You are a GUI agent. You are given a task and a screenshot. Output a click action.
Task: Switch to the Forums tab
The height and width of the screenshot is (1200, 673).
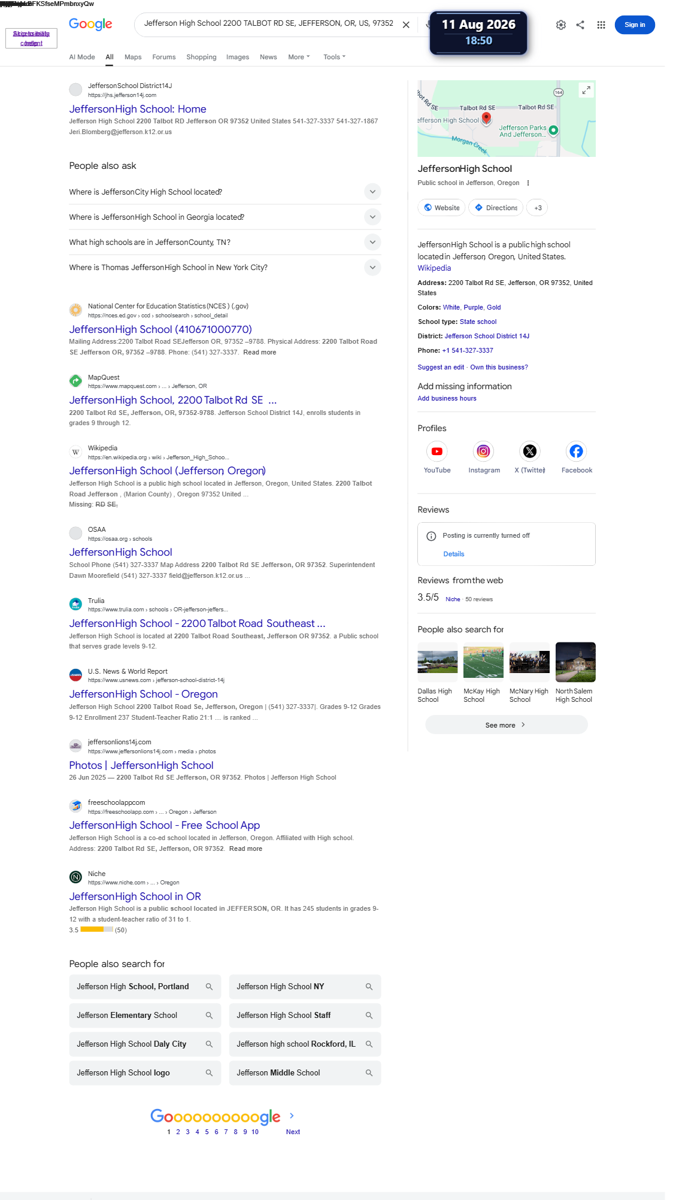tap(164, 57)
